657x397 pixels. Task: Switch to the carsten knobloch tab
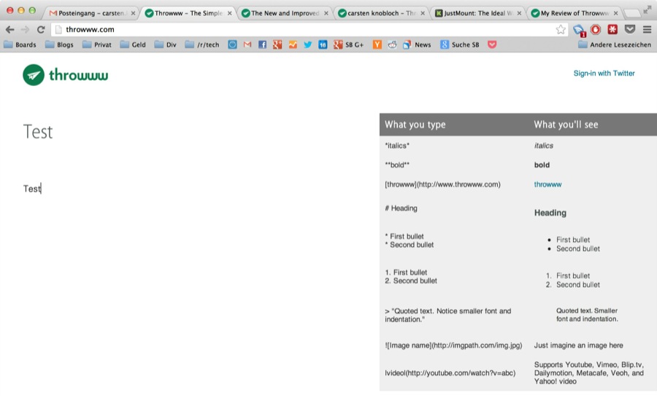381,13
